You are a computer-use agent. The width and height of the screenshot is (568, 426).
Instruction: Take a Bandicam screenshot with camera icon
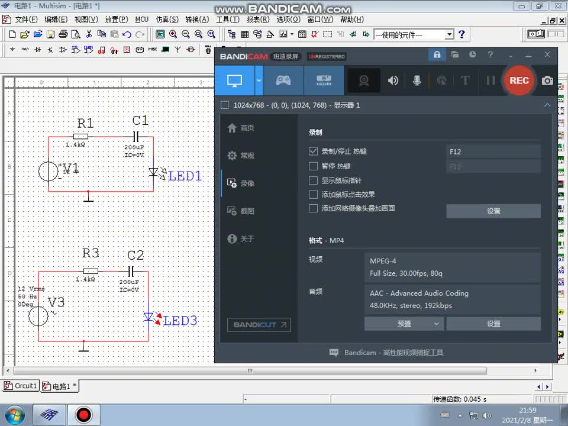[547, 80]
